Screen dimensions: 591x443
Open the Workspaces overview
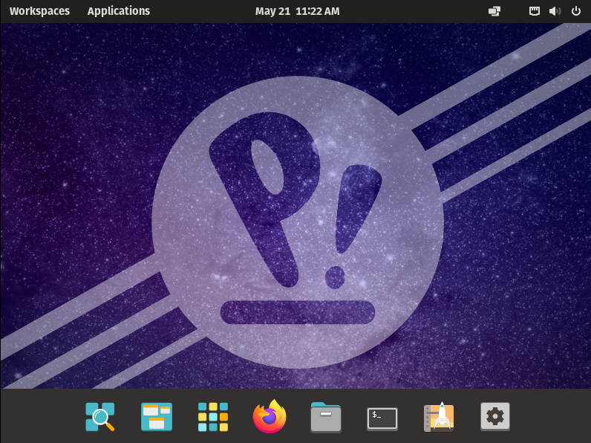click(39, 11)
